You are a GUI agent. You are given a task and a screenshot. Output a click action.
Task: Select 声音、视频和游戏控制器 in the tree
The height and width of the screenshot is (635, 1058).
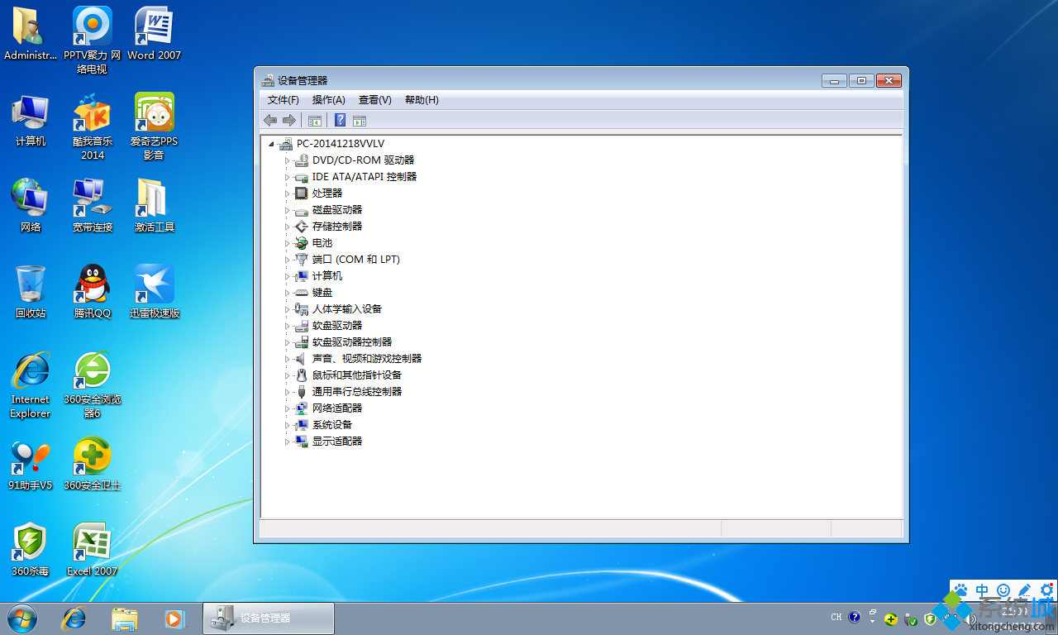(x=366, y=359)
